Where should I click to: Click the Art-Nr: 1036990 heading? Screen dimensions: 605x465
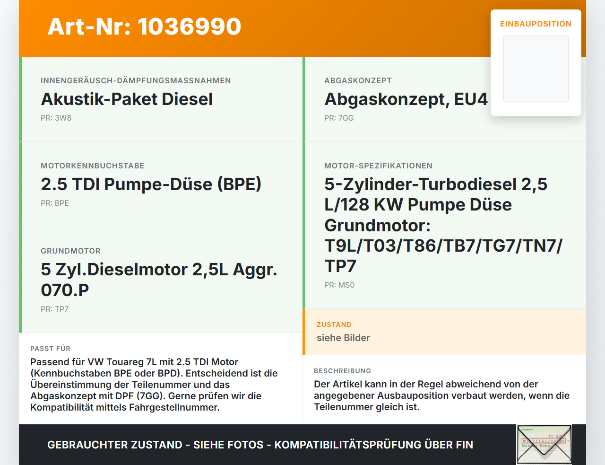(144, 26)
